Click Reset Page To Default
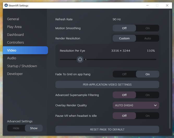 [107, 129]
